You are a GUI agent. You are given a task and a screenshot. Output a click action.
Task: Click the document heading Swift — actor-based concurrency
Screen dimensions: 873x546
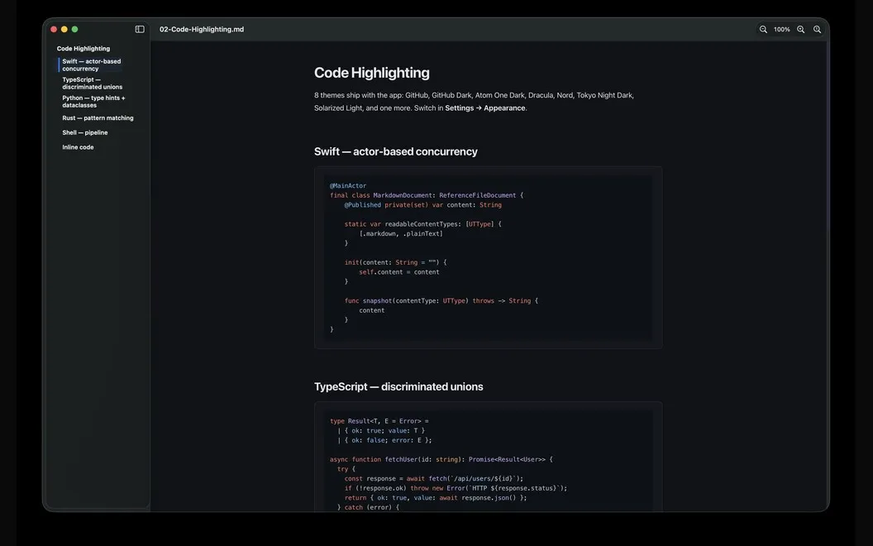click(x=396, y=151)
